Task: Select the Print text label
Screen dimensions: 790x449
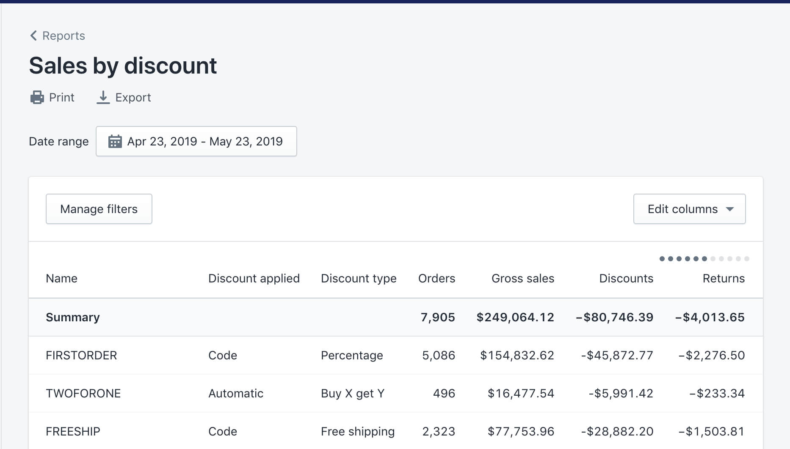Action: (x=61, y=97)
